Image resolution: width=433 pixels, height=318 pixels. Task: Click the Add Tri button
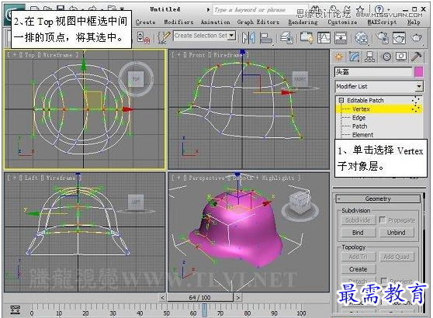click(358, 257)
